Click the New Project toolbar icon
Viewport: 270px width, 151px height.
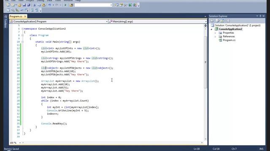tap(8, 5)
